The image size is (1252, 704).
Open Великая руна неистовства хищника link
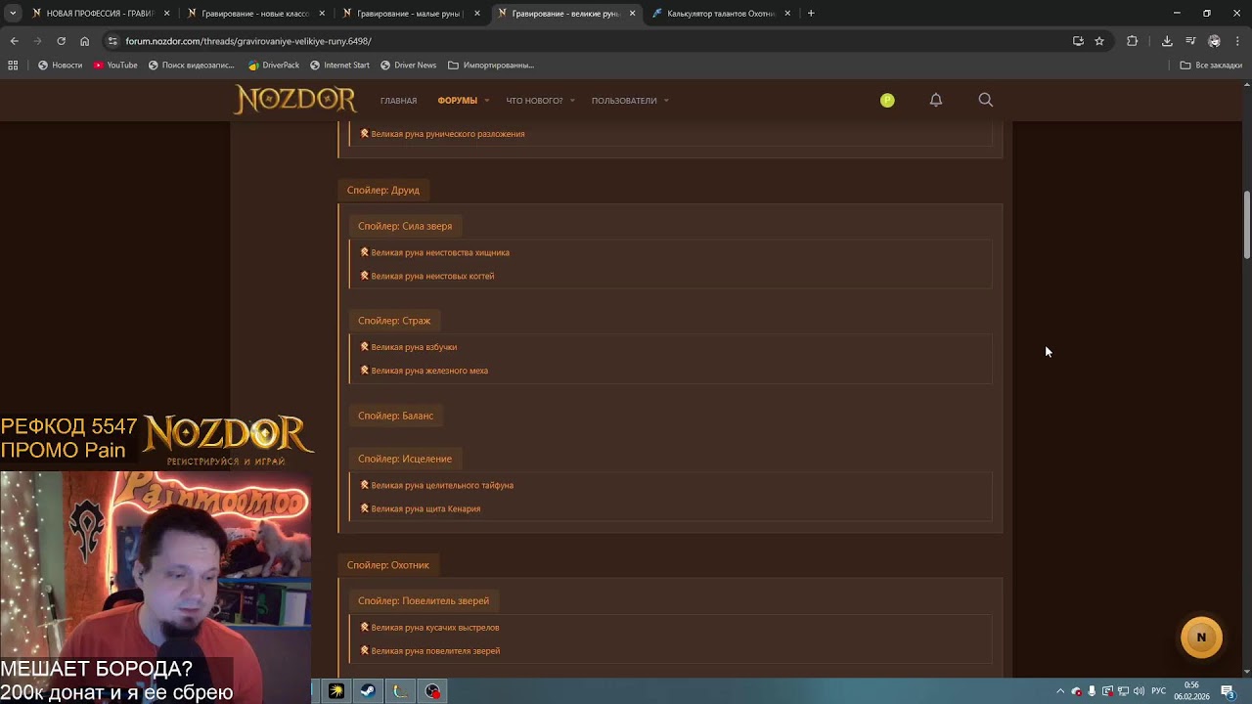[x=440, y=252]
